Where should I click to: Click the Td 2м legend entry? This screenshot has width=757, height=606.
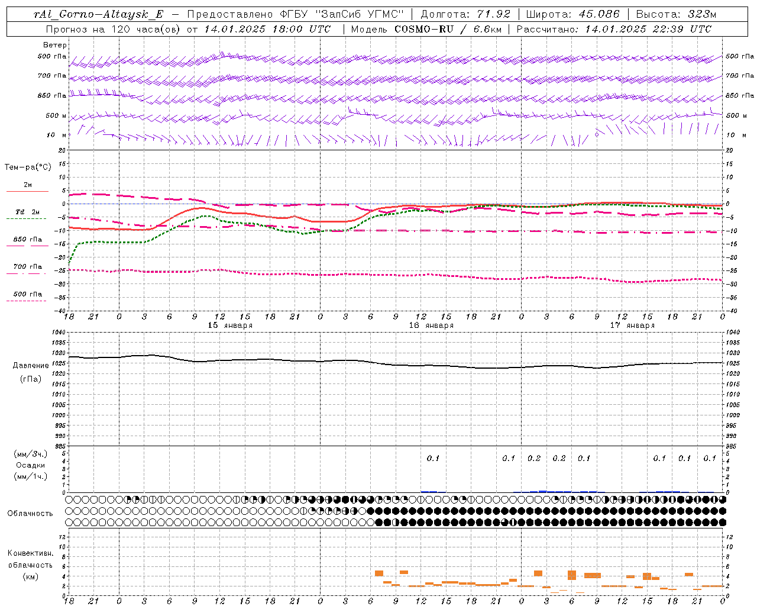[28, 212]
